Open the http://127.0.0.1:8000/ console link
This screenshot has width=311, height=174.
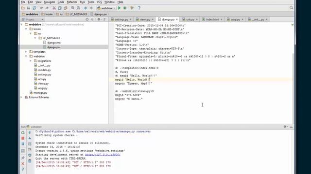[x=103, y=155]
